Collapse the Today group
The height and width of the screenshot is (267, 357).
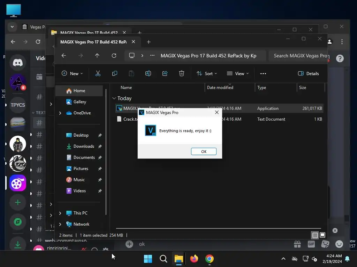pyautogui.click(x=114, y=98)
